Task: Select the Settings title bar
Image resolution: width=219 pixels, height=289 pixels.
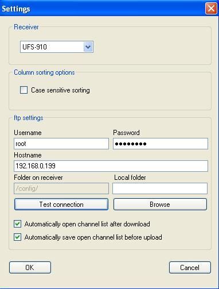Action: point(102,9)
